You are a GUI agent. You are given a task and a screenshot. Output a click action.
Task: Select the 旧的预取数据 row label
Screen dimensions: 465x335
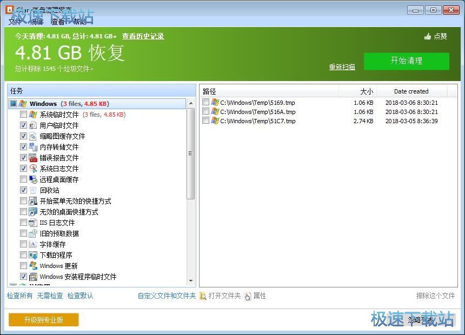pos(59,233)
